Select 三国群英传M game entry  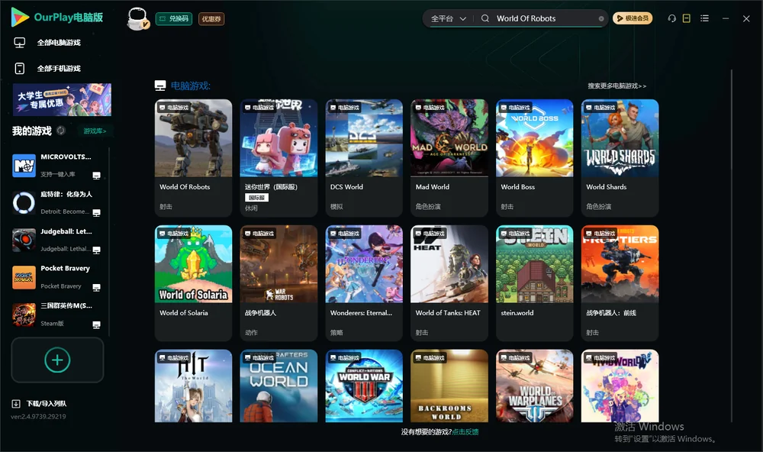[x=59, y=315]
